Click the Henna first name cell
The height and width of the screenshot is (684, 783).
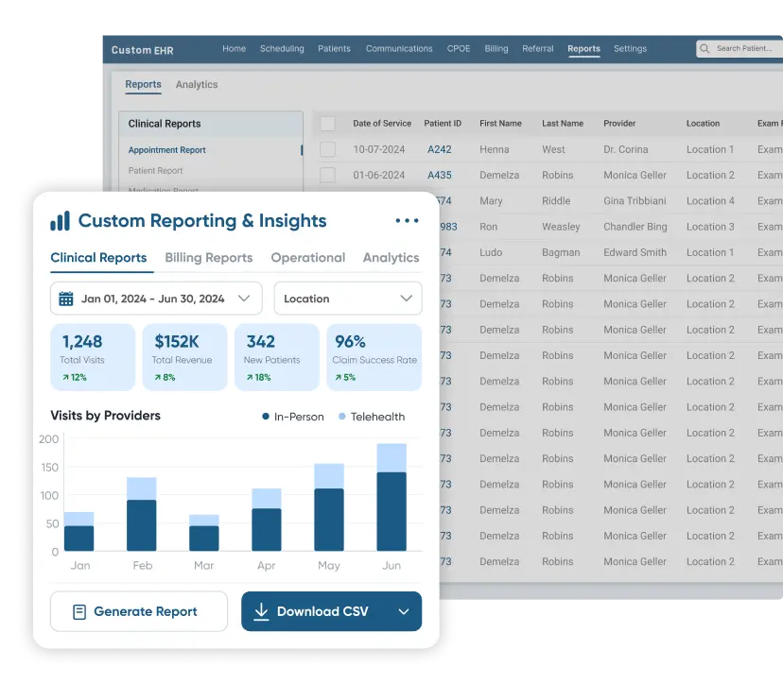point(495,149)
